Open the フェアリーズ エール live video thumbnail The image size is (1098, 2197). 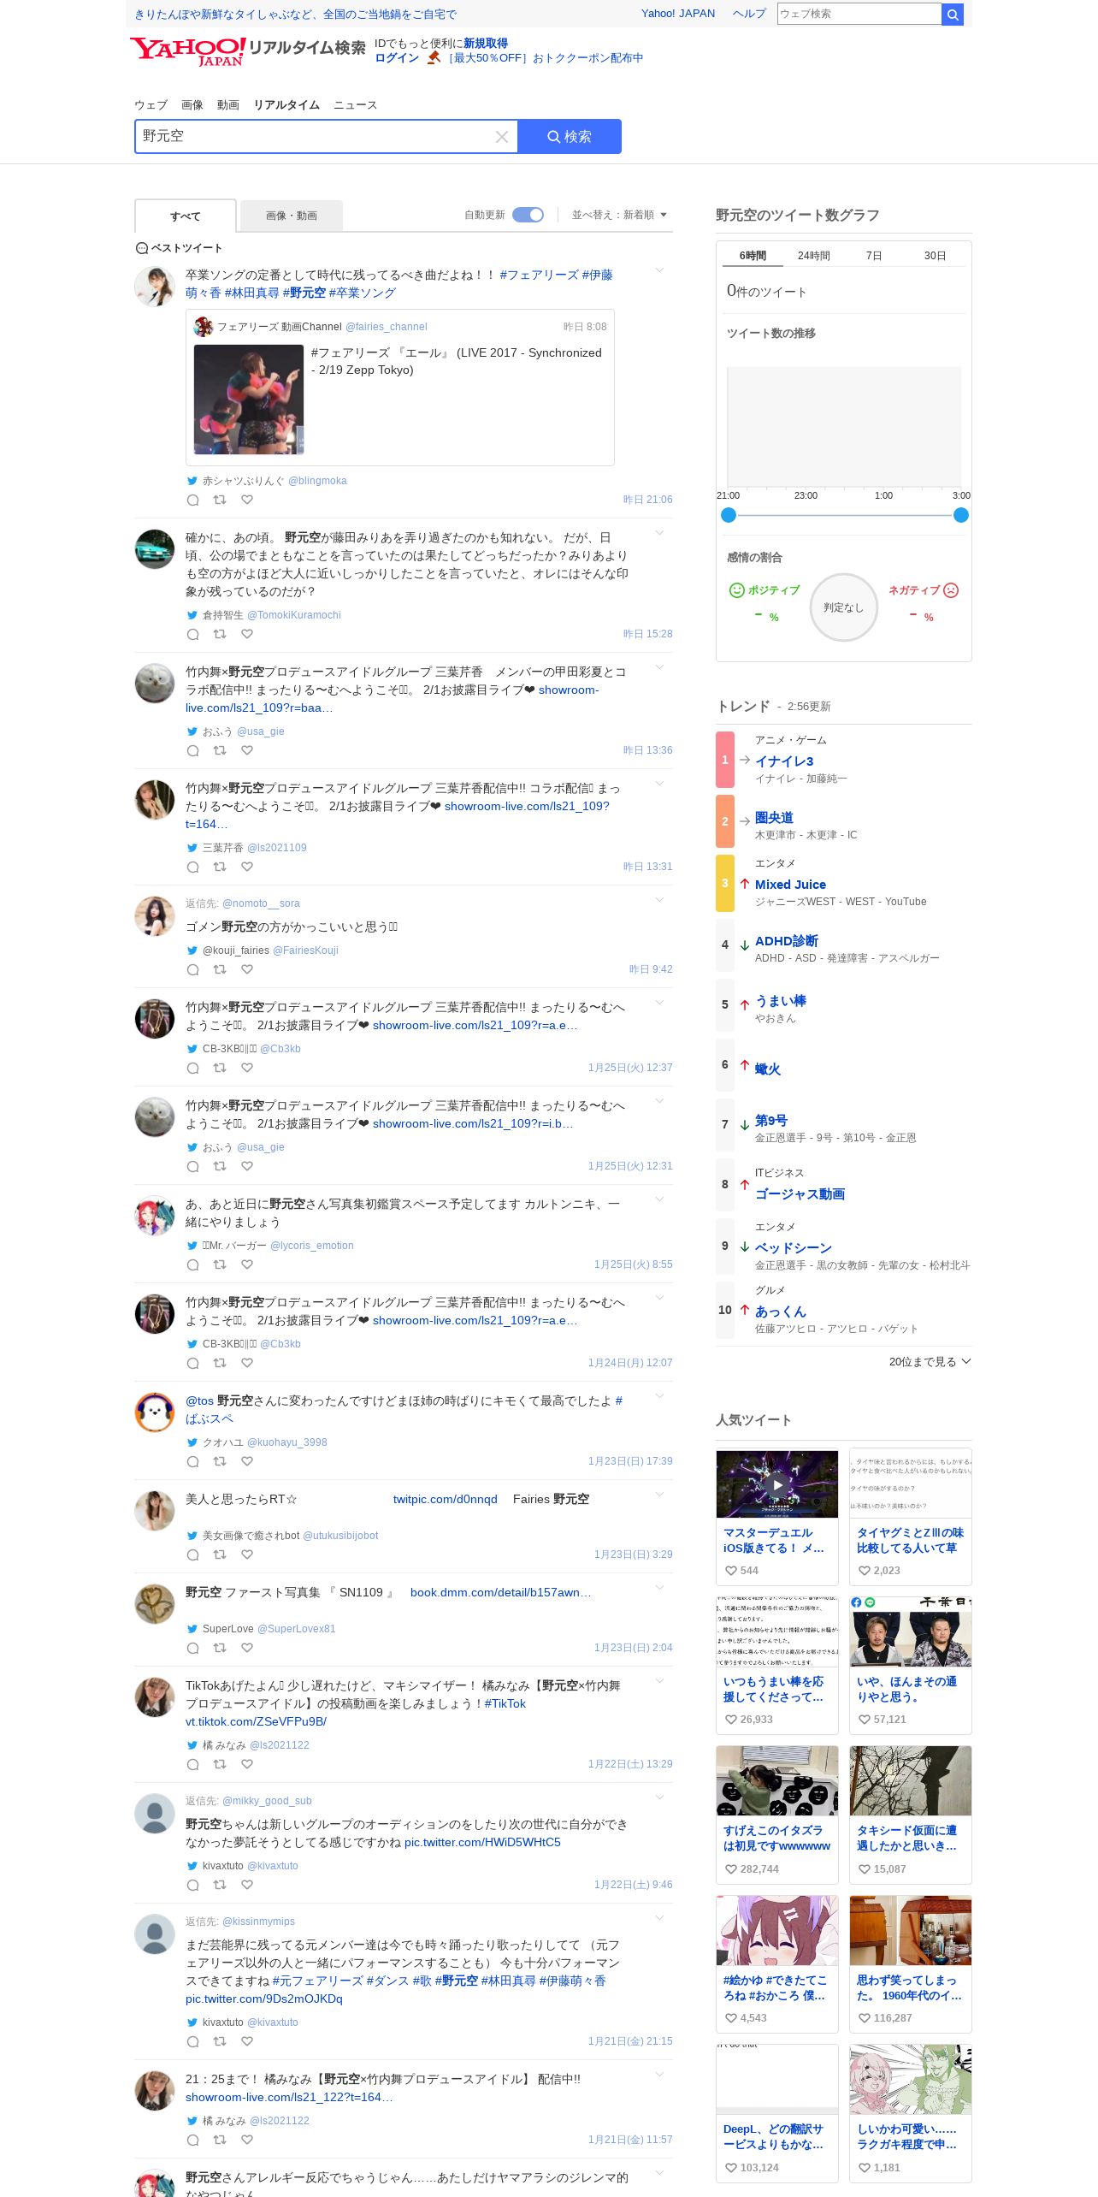(249, 400)
